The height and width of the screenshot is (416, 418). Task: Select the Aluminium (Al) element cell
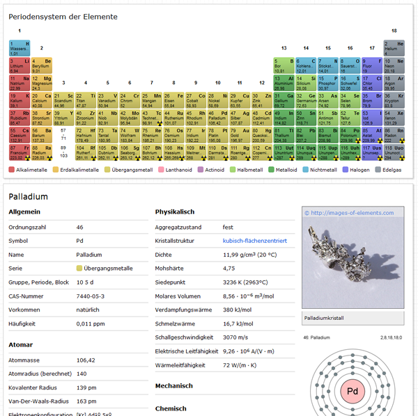click(x=284, y=83)
